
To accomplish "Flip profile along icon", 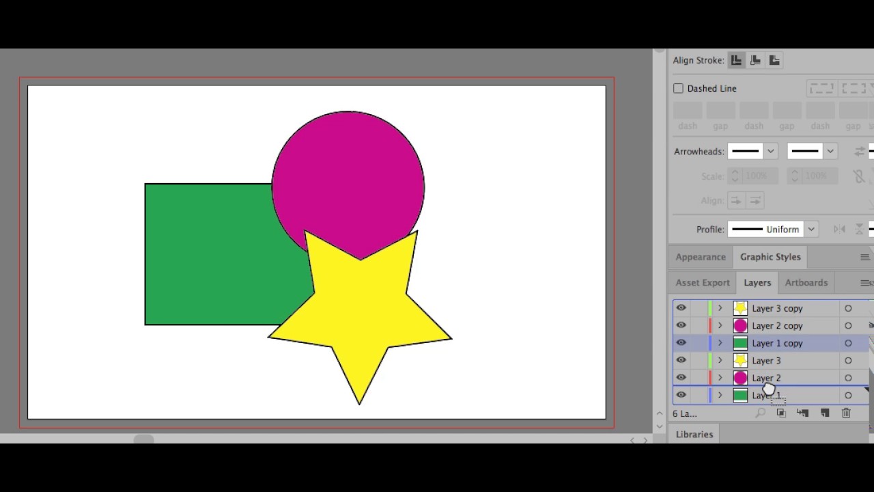I will point(840,229).
